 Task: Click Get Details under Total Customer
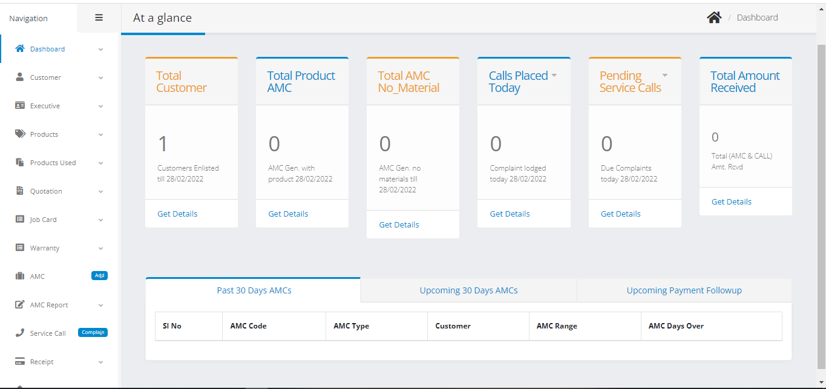177,214
